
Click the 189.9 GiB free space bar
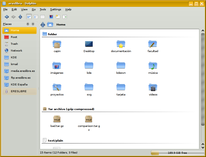pos(177,153)
